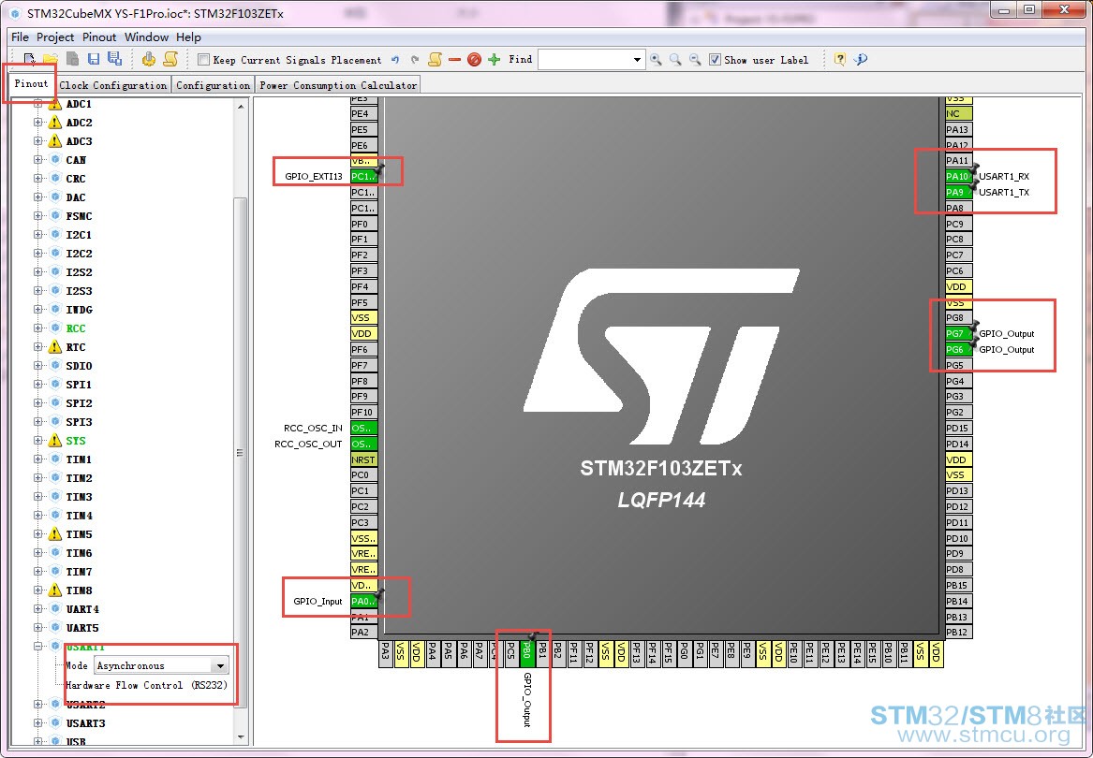Click the Redo arrow in the toolbar

click(x=415, y=60)
